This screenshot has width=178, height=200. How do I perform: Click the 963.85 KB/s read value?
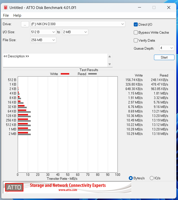click(159, 89)
